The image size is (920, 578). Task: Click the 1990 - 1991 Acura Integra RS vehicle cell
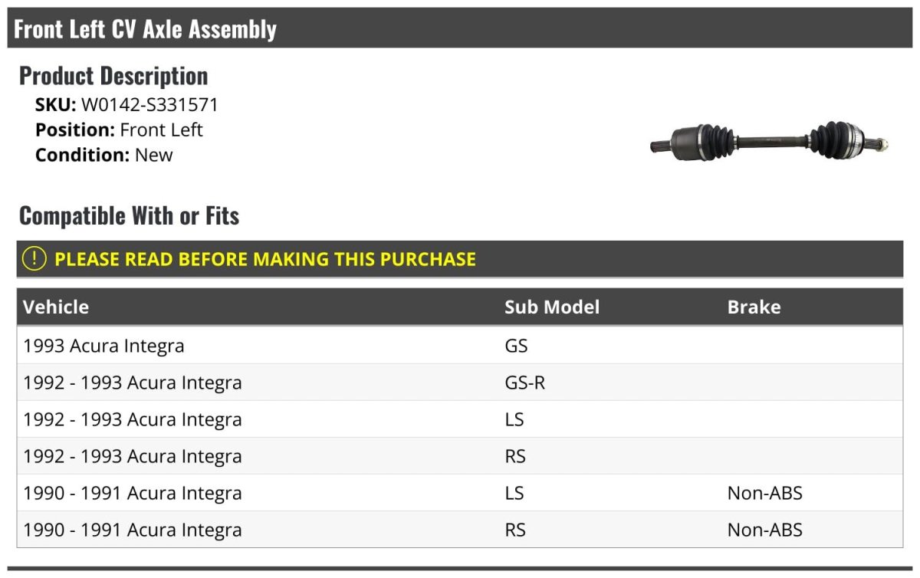click(x=133, y=530)
